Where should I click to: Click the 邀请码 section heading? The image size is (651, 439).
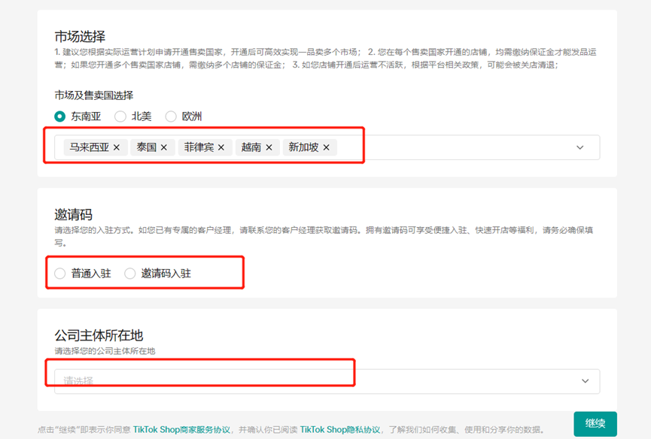[74, 215]
